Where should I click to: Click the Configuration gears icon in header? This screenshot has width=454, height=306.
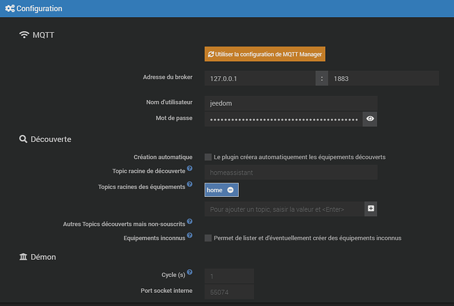point(9,9)
